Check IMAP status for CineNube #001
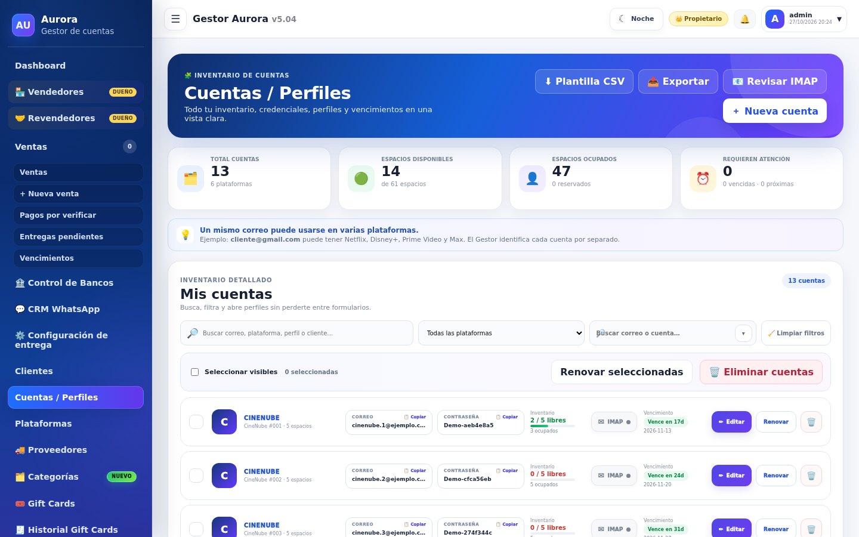 (x=614, y=422)
